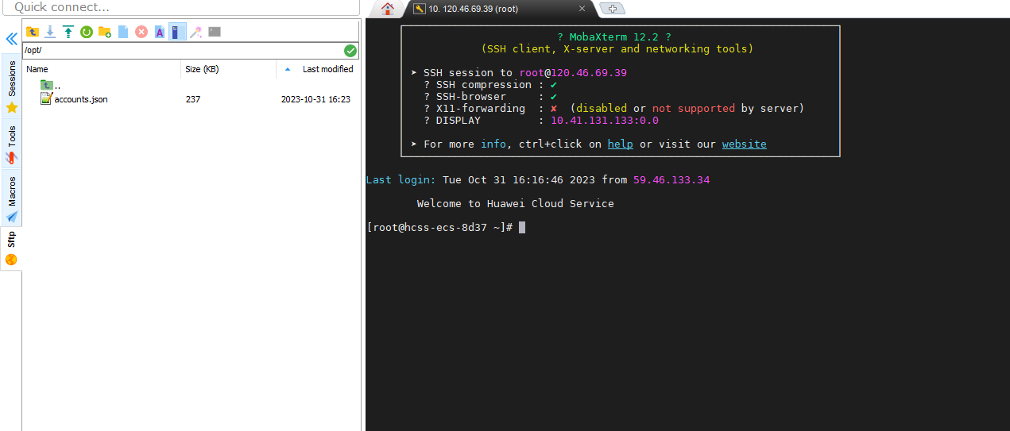Screen dimensions: 1010x431
Task: Open a new tab with the plus button
Action: coord(612,9)
